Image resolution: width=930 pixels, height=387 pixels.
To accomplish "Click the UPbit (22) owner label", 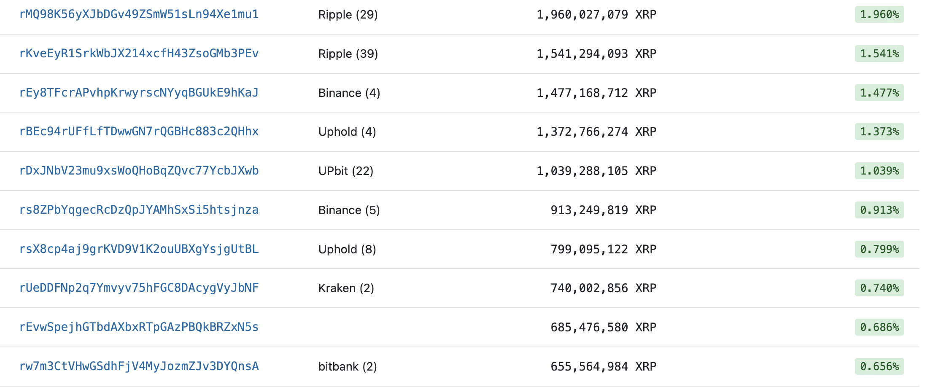I will [x=346, y=171].
